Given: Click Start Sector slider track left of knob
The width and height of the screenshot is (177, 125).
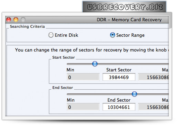Looking at the screenshot, I should (x=80, y=64).
